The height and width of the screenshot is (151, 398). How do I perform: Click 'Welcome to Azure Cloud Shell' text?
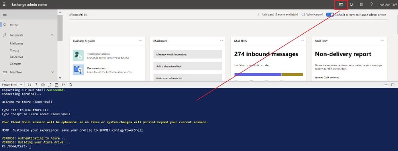click(x=27, y=102)
